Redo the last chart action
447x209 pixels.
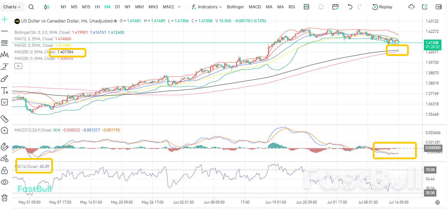click(360, 7)
